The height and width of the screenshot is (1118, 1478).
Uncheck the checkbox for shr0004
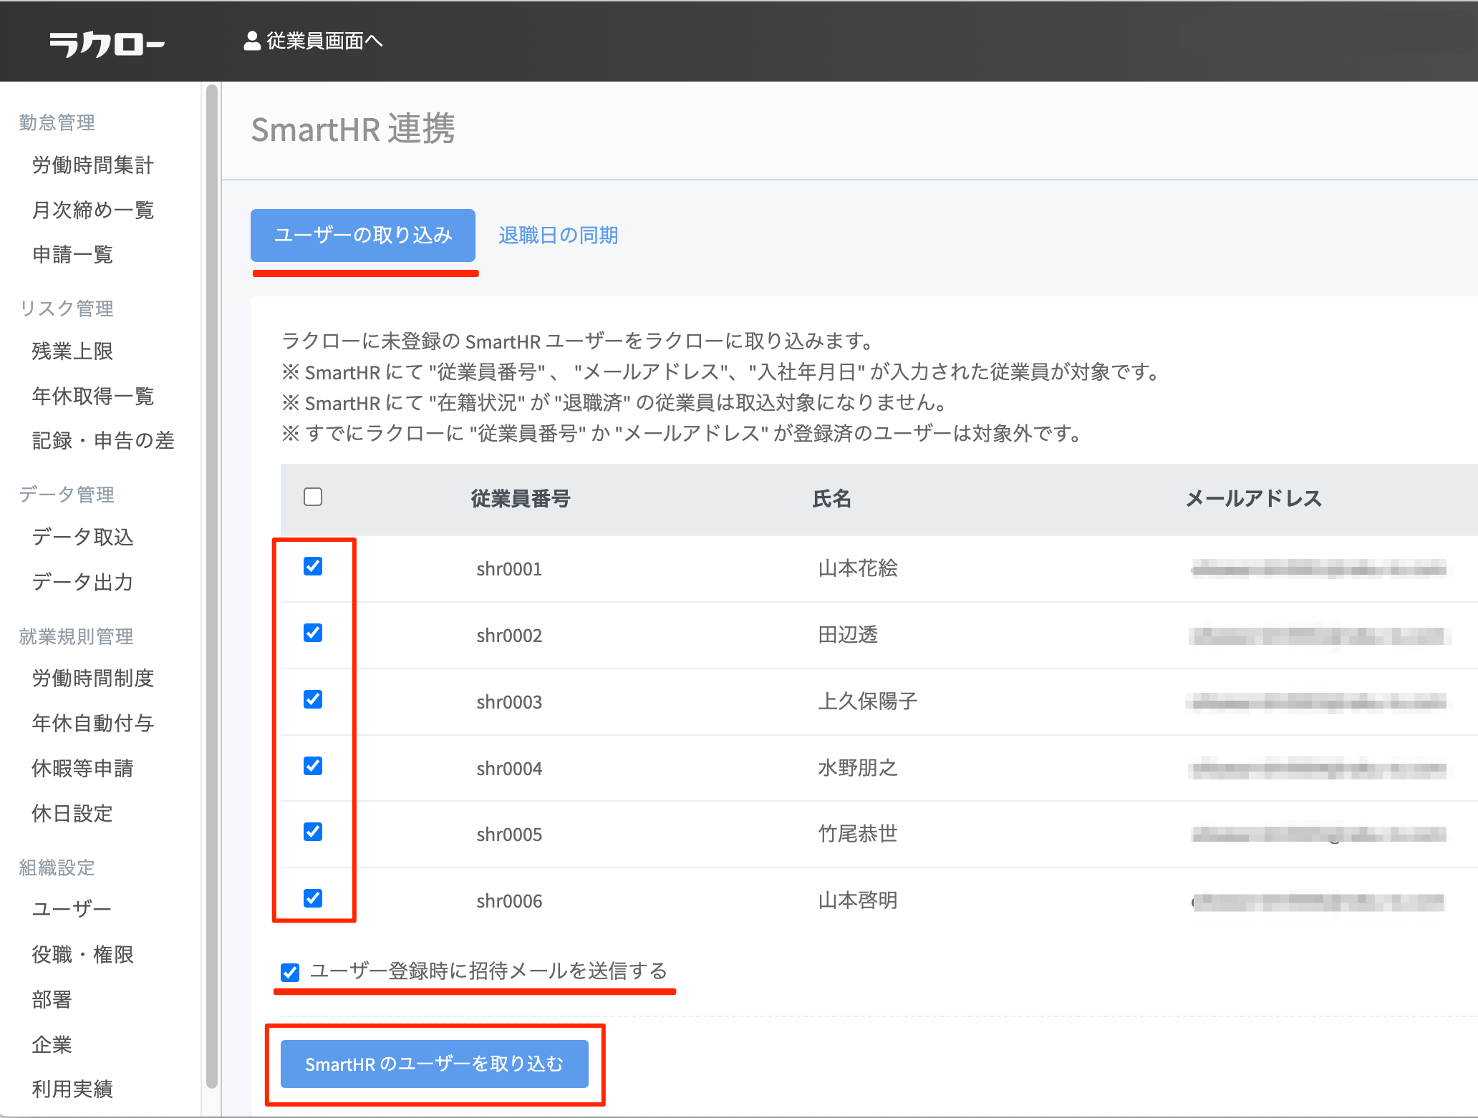313,766
